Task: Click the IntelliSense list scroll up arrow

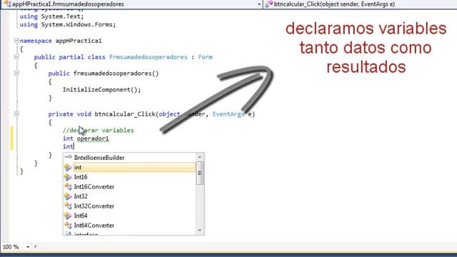Action: tap(200, 157)
